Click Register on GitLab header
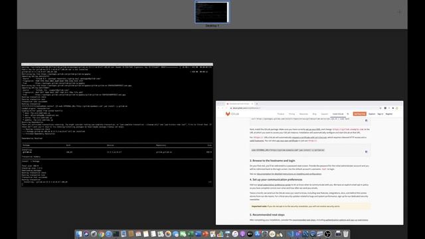The width and height of the screenshot is (425, 239). [389, 114]
